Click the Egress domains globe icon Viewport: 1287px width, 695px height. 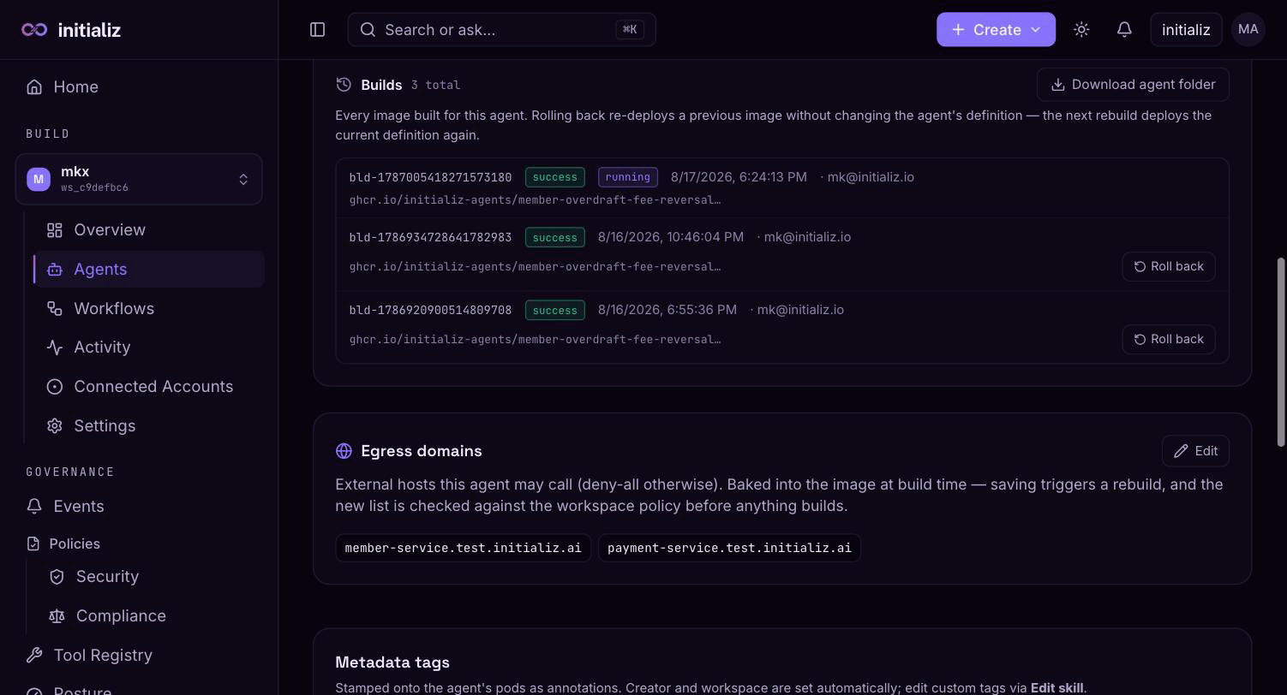[344, 451]
